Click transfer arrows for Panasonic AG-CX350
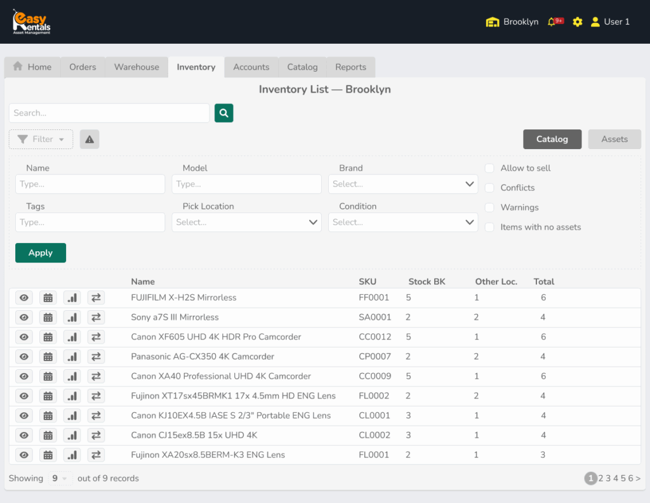This screenshot has height=503, width=650. [x=96, y=356]
